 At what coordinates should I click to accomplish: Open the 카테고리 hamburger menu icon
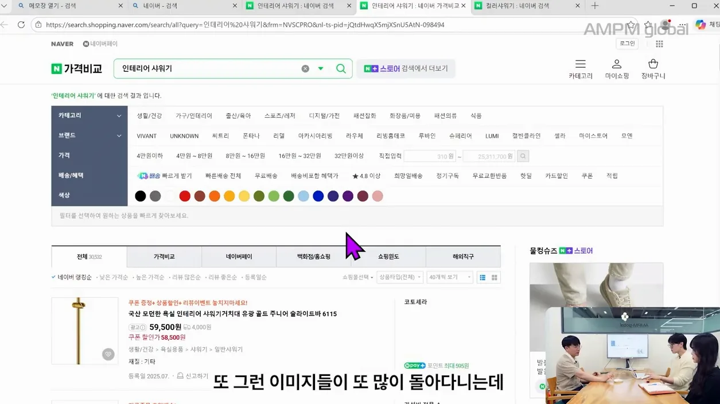[x=581, y=64]
